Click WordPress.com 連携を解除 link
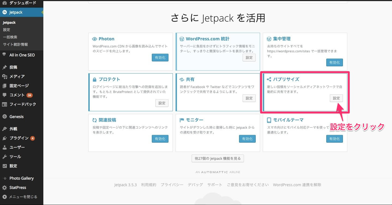The width and height of the screenshot is (392, 205). click(x=297, y=185)
